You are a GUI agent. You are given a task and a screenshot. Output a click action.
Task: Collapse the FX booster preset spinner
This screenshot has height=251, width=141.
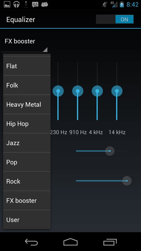point(25,44)
